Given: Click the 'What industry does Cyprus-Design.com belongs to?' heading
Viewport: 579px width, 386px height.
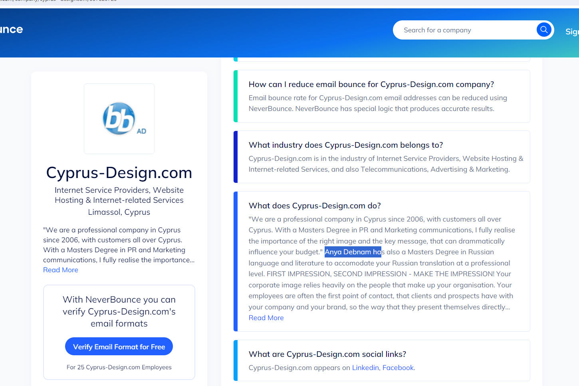Looking at the screenshot, I should pos(345,145).
